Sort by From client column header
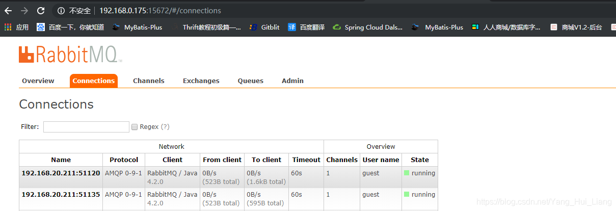This screenshot has height=211, width=616. 222,160
